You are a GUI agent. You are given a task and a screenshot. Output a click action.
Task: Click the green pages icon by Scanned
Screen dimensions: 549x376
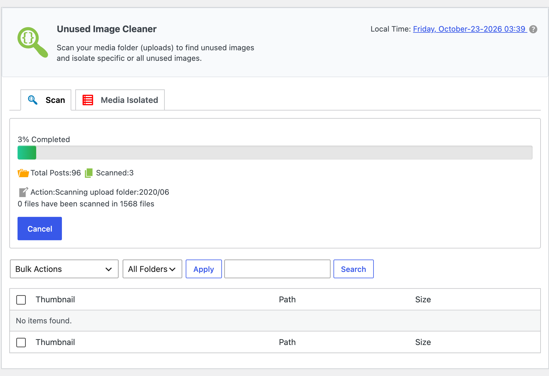tap(88, 173)
